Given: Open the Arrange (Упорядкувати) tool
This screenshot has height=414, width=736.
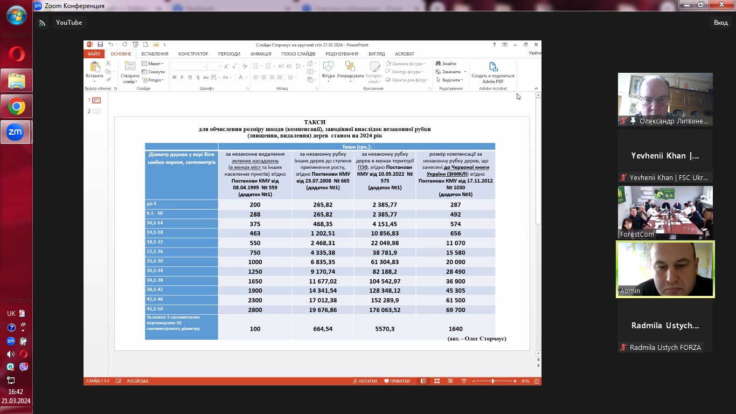Looking at the screenshot, I should 350,67.
